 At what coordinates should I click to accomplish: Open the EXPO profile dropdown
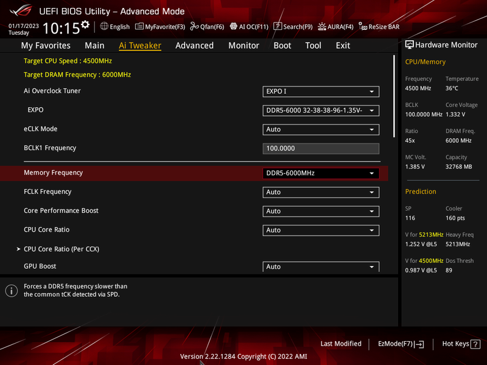click(x=321, y=111)
